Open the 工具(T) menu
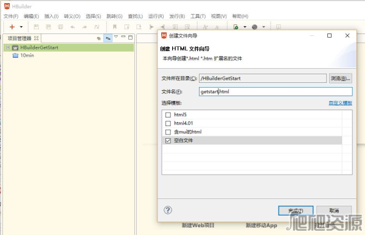365x235 pixels. (x=198, y=16)
